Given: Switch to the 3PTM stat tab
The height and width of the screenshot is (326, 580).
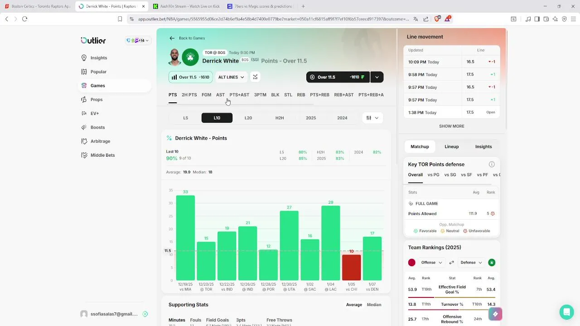Looking at the screenshot, I should click(260, 95).
